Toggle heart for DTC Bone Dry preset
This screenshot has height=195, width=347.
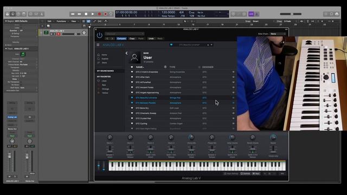pos(132,108)
